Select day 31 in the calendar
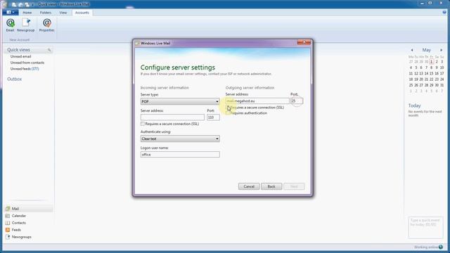 [x=442, y=85]
